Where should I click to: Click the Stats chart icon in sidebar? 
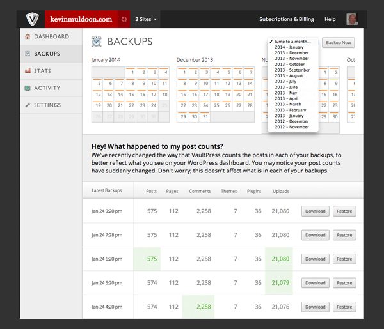[28, 71]
